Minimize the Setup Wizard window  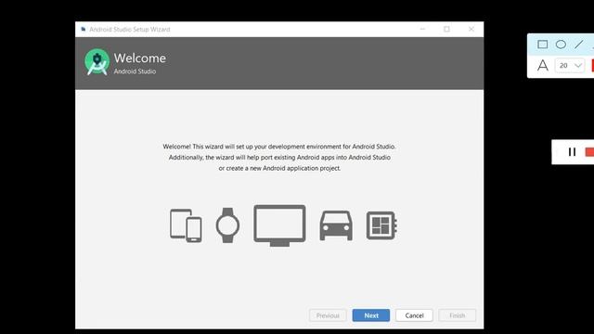(x=422, y=29)
